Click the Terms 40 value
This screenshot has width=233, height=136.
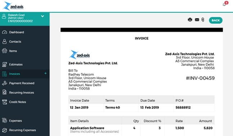coord(112,108)
